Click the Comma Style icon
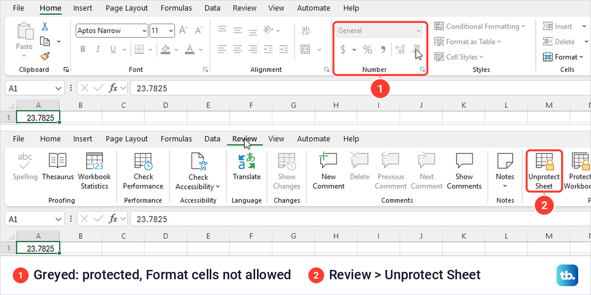 click(383, 49)
